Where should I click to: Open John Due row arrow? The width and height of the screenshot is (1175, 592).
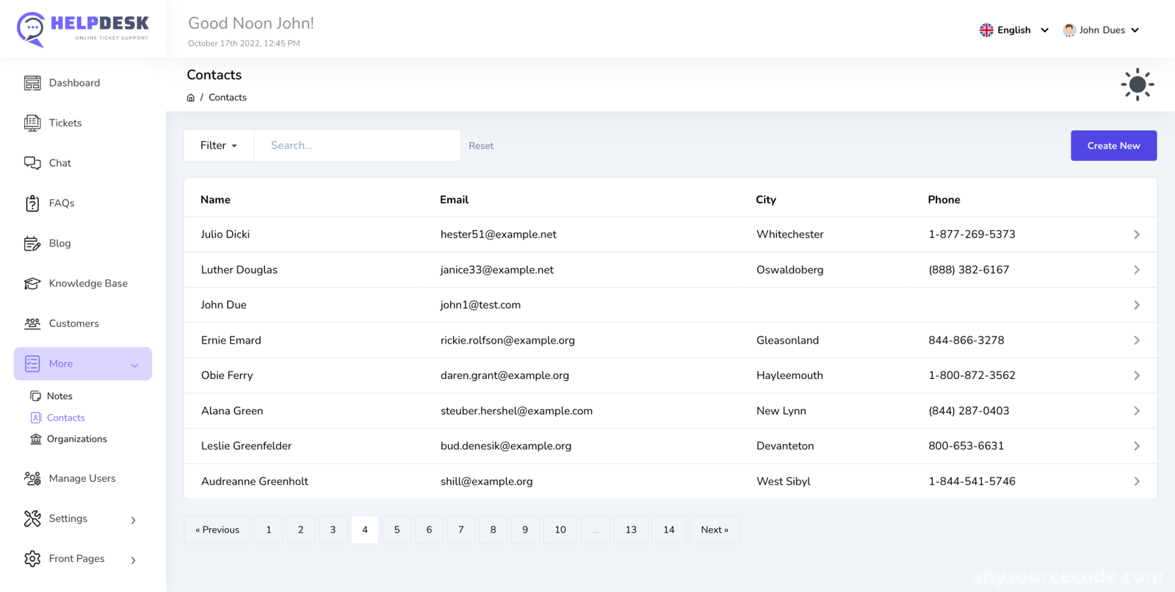1136,305
